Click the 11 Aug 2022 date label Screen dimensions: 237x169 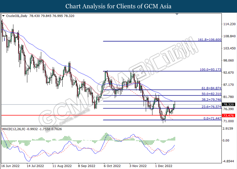click(x=62, y=166)
